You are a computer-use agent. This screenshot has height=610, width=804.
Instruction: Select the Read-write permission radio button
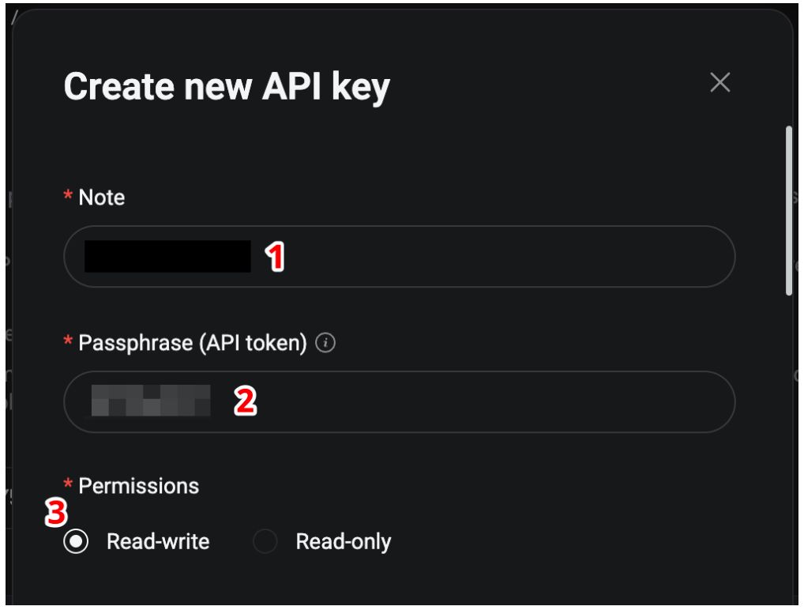[77, 541]
